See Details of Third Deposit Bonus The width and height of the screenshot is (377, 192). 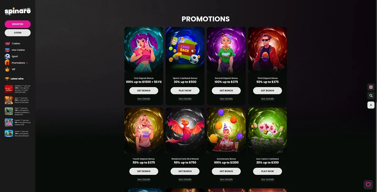(267, 99)
